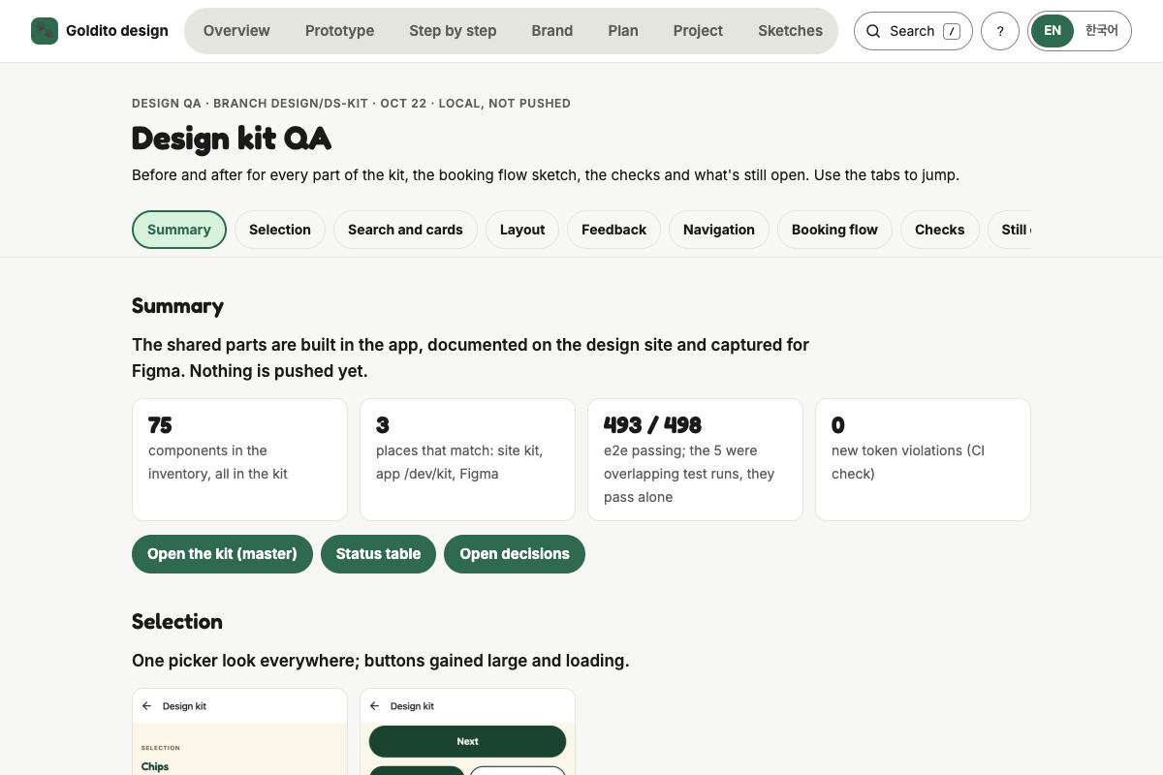Select the Brand tab
This screenshot has height=775, width=1163.
552,31
